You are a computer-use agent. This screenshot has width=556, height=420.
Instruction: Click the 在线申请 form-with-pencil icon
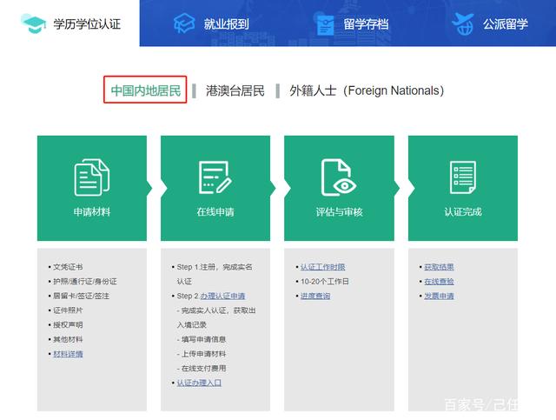215,177
